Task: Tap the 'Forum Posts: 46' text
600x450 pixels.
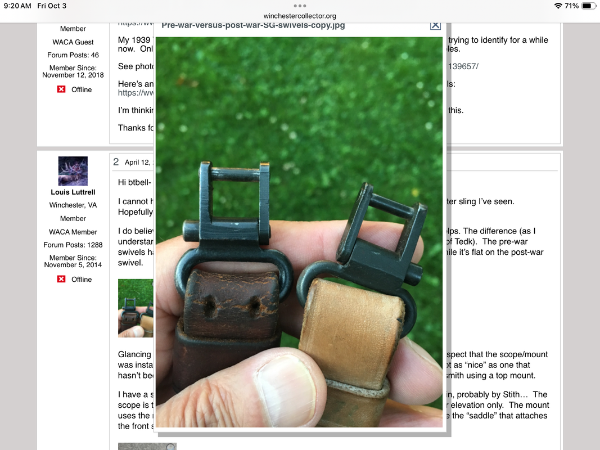Action: tap(73, 55)
